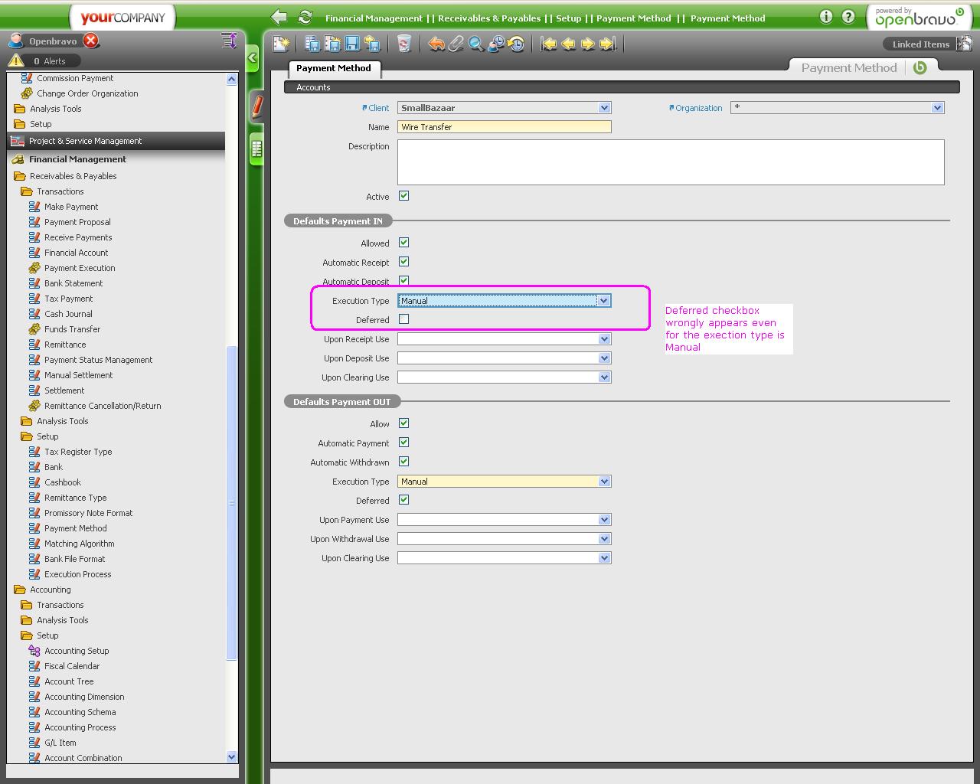Delete record with trash bin icon
The height and width of the screenshot is (784, 980).
tap(404, 44)
